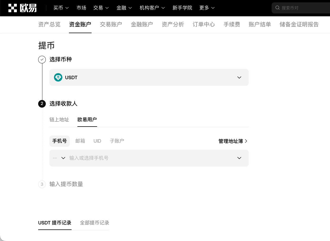The height and width of the screenshot is (241, 330).
Task: Click the arrow icon next to 管理地址簿
Action: pos(246,141)
